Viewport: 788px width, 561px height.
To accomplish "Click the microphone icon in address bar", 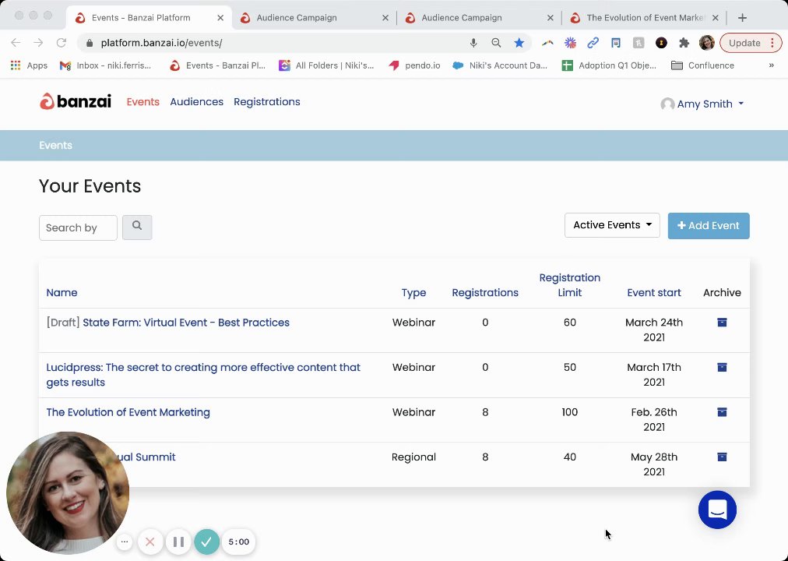I will (473, 43).
